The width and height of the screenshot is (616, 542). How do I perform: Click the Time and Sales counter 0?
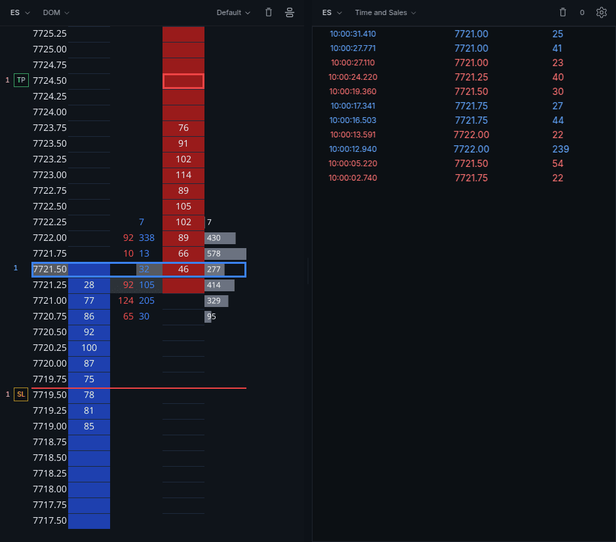(582, 12)
